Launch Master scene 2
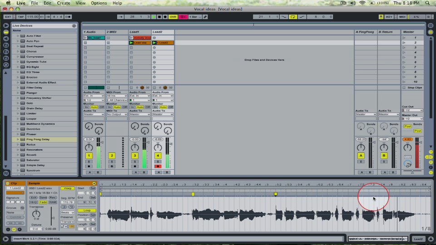The width and height of the screenshot is (436, 245). click(404, 43)
